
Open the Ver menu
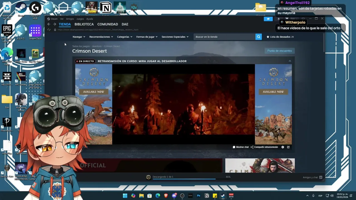click(x=62, y=19)
